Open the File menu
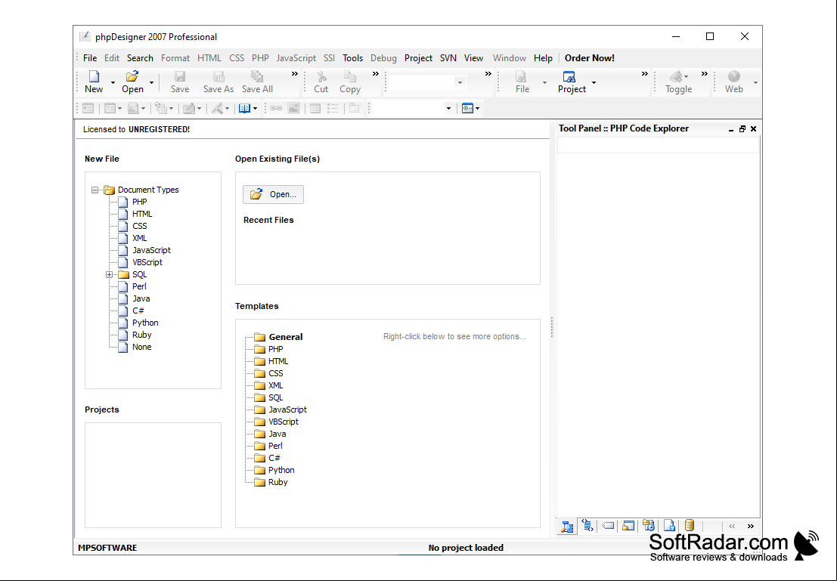 90,58
